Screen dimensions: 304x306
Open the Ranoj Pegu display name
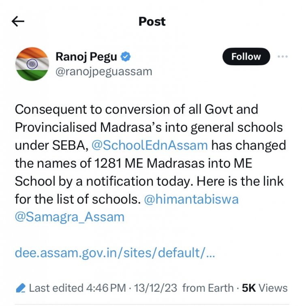click(x=86, y=57)
